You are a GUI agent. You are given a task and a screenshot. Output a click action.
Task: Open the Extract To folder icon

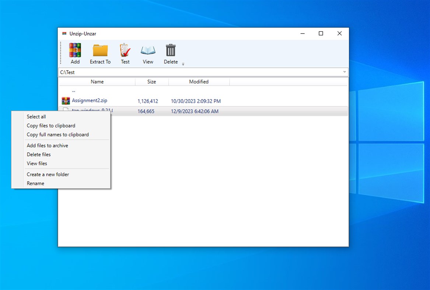[x=100, y=50]
